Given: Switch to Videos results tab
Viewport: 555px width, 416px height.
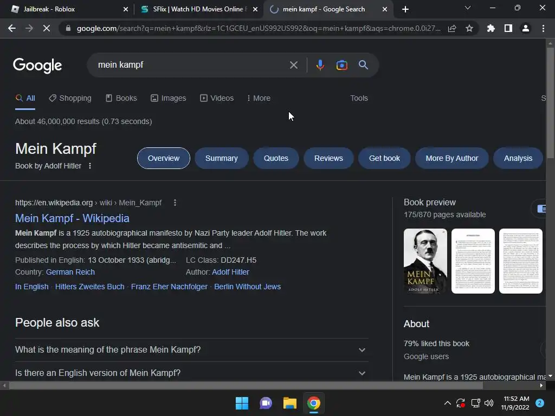Looking at the screenshot, I should [x=217, y=99].
